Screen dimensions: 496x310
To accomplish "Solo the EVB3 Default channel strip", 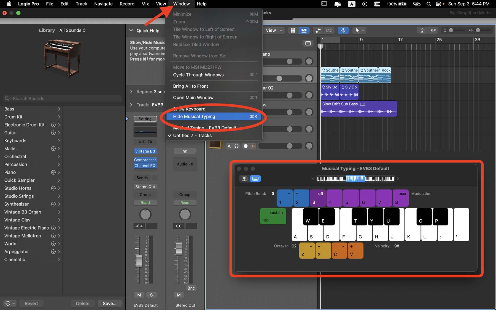I will 151,295.
